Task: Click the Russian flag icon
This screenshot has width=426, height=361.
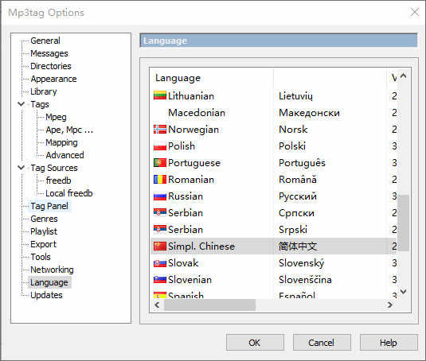Action: tap(160, 196)
